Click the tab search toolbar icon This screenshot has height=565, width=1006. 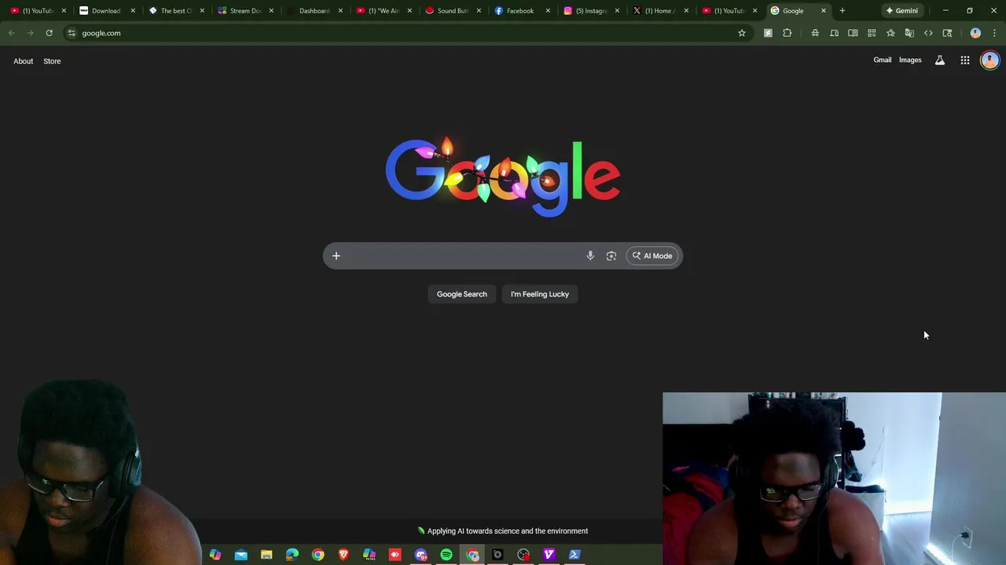(947, 33)
